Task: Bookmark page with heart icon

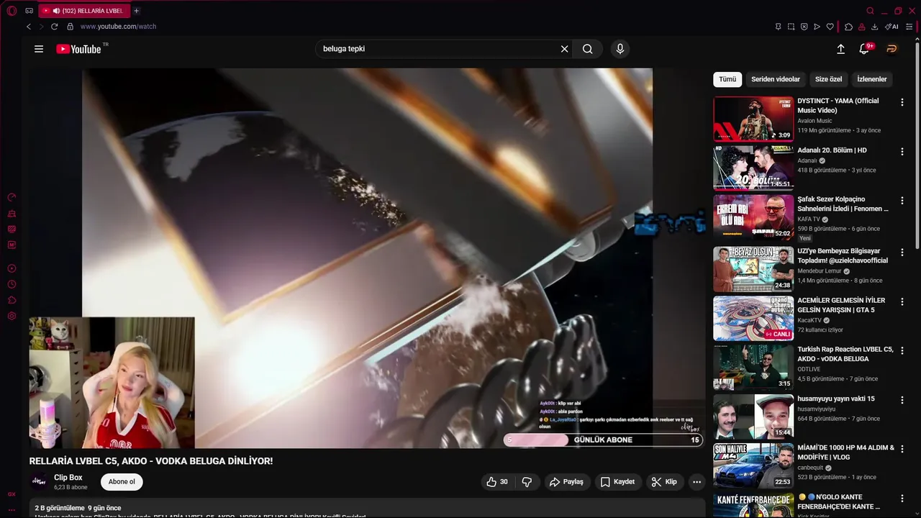Action: click(830, 27)
